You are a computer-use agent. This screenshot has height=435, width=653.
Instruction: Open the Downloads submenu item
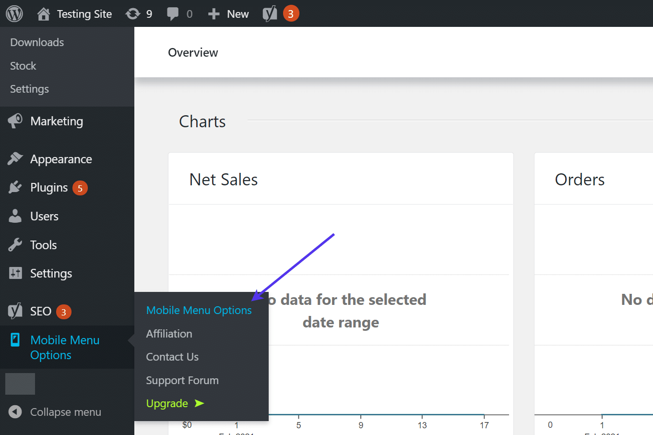point(37,42)
